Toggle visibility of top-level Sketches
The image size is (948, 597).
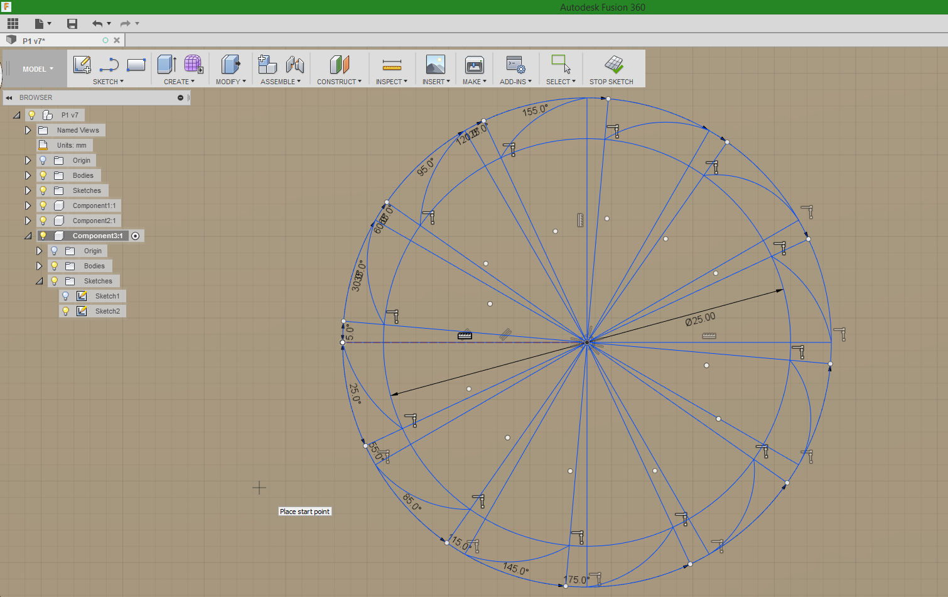(x=43, y=190)
